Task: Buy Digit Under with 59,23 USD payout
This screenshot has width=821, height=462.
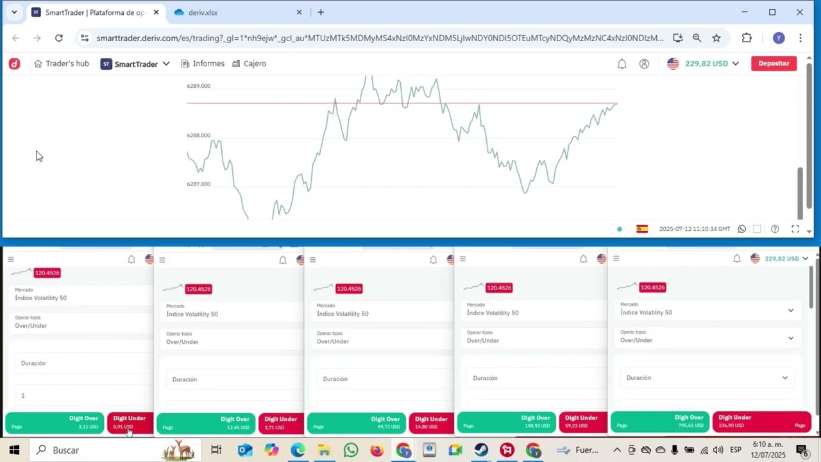Action: tap(583, 422)
